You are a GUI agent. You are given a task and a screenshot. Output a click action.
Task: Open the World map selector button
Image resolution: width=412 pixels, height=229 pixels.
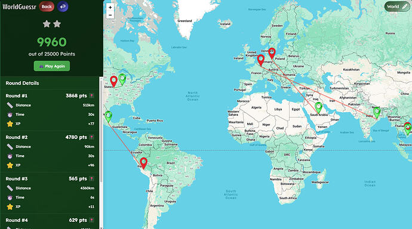pos(396,7)
